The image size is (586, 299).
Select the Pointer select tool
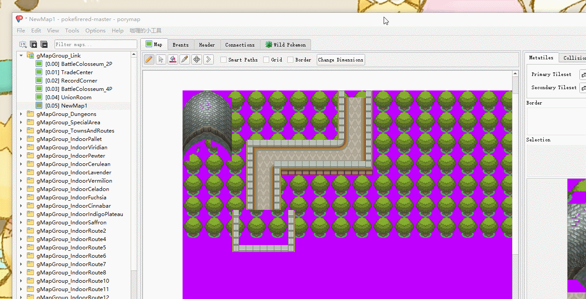tap(161, 59)
